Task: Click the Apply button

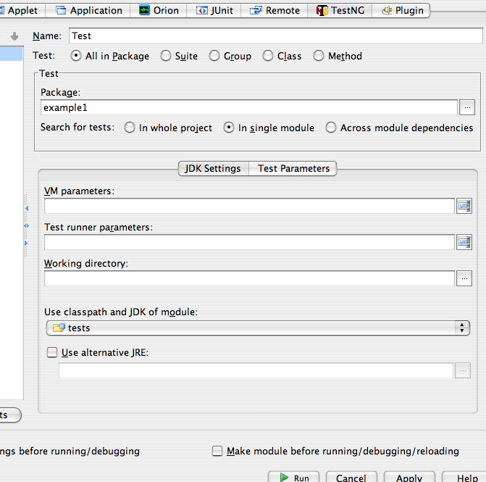Action: pos(409,478)
